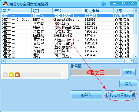The height and width of the screenshot is (112, 139).
Task: Click the horizontal scrollbar right arrow
Action: pos(131,61)
